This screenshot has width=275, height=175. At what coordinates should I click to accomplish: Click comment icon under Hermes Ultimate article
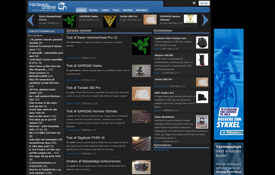coord(94,130)
